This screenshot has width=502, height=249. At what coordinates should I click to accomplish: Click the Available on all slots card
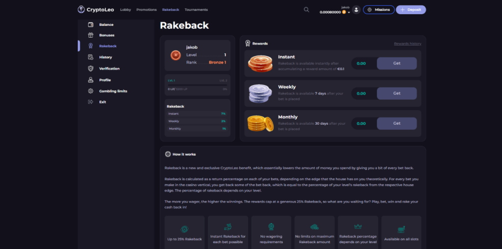click(401, 232)
